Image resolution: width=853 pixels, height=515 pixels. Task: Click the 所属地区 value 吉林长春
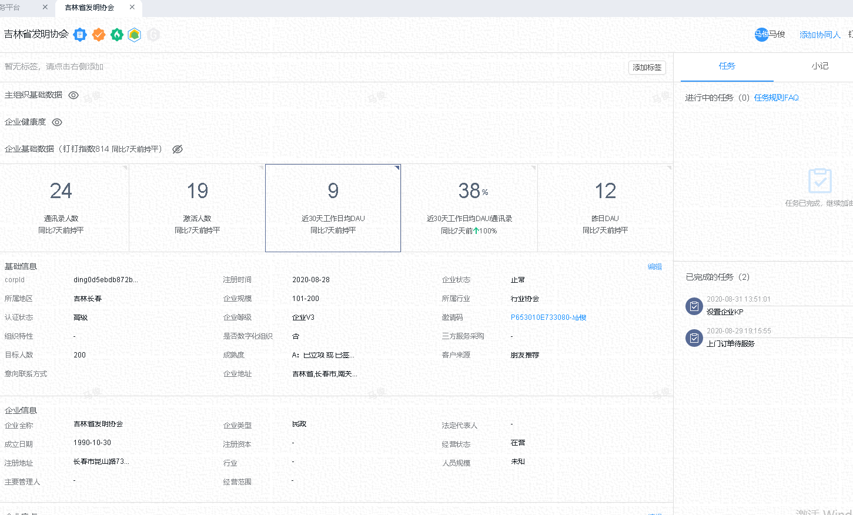tap(88, 299)
